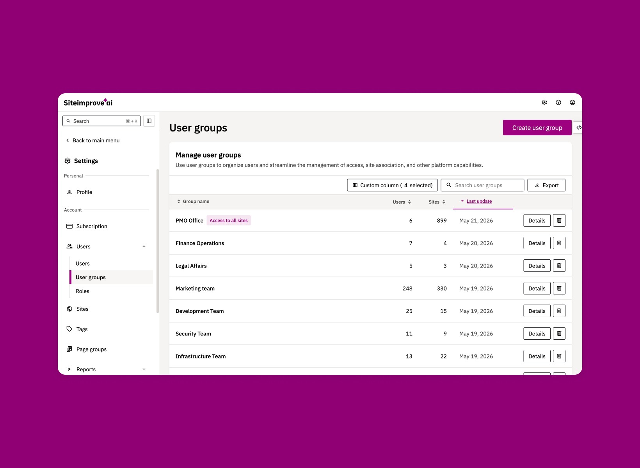
Task: Open Custom column selector
Action: 392,185
